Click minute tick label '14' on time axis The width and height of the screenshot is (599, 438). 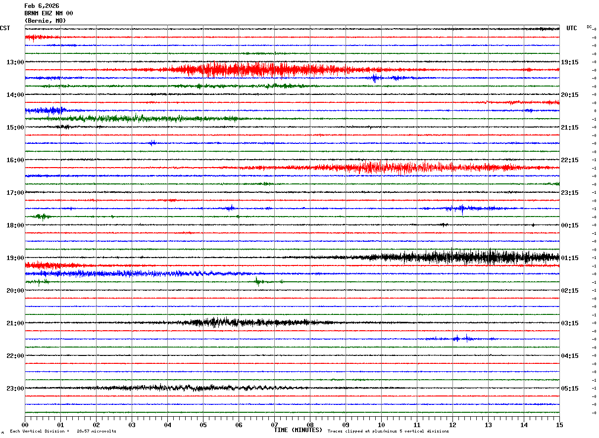(524, 425)
